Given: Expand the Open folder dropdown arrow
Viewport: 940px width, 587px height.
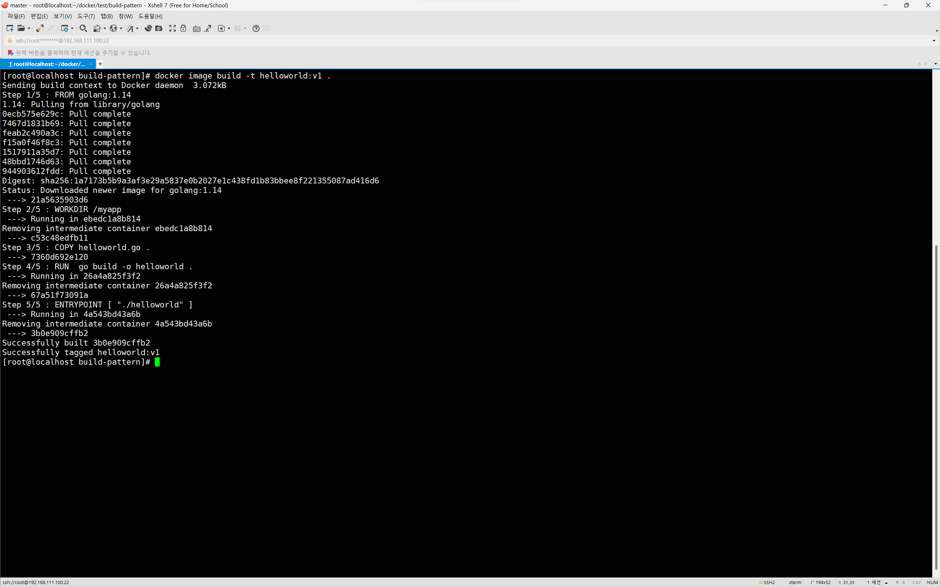Looking at the screenshot, I should (x=29, y=28).
